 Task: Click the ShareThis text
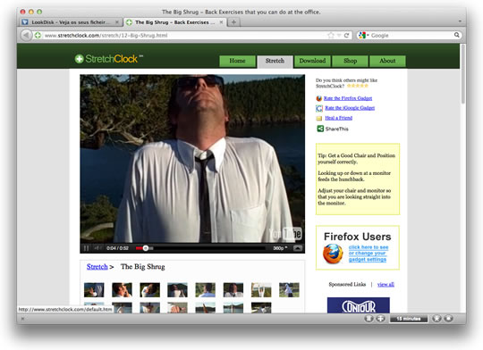pyautogui.click(x=336, y=129)
